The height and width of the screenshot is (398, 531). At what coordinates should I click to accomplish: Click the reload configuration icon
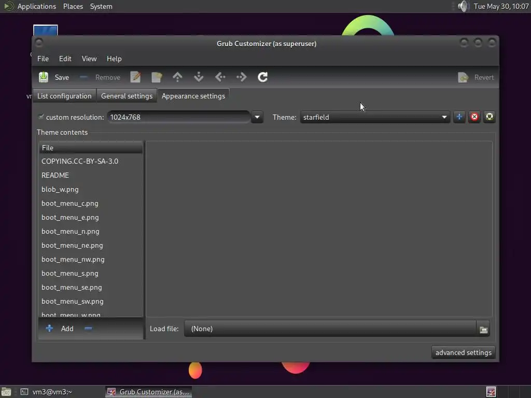pos(263,77)
